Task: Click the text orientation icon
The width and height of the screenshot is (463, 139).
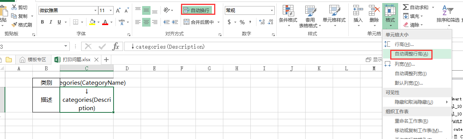Action: (x=167, y=11)
